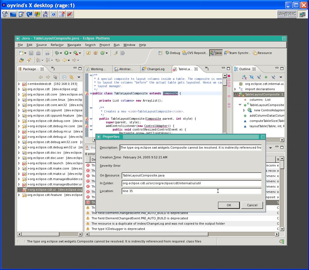Select 'The type ICDebugger is deprecated' warning
This screenshot has width=309, height=270.
click(x=118, y=229)
